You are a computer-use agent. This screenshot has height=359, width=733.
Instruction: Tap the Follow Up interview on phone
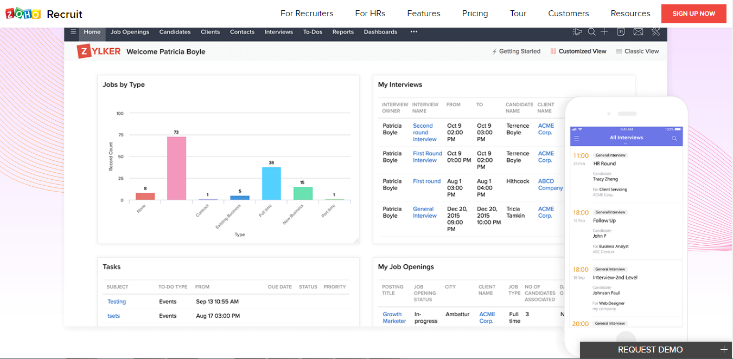604,220
